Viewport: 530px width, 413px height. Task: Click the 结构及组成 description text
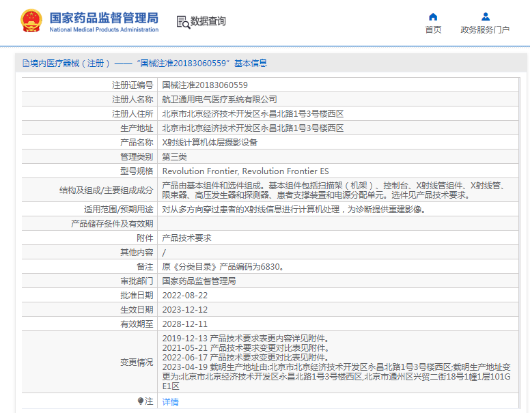point(333,190)
